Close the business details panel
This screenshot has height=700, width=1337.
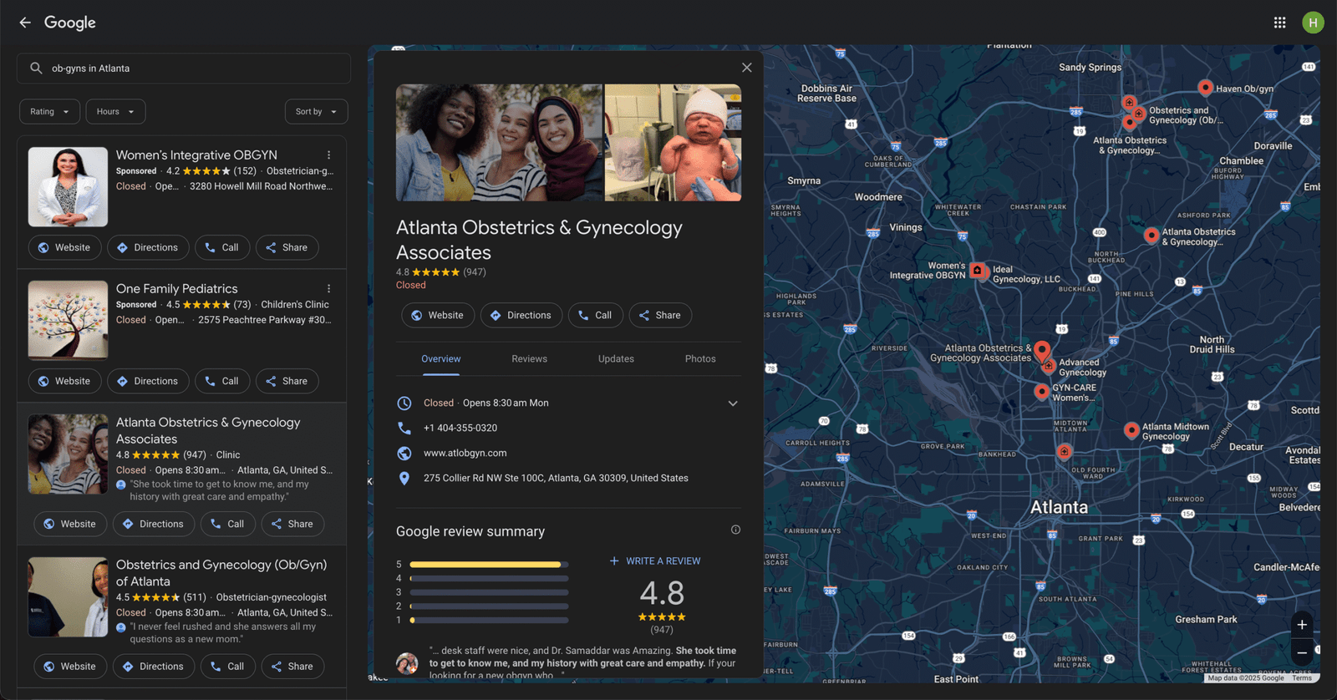[x=747, y=68]
